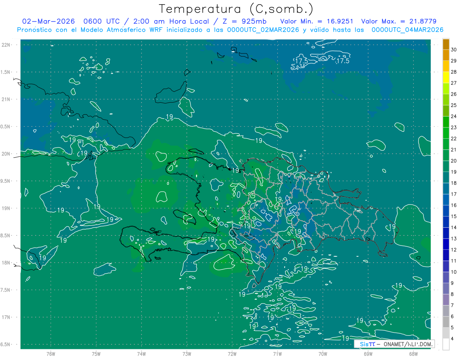Pick the dark orange swatch atop the color bar
This screenshot has height=359, width=464.
click(446, 44)
